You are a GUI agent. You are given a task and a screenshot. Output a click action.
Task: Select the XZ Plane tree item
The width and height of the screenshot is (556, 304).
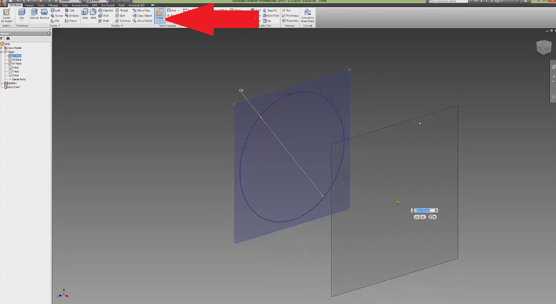coord(16,59)
